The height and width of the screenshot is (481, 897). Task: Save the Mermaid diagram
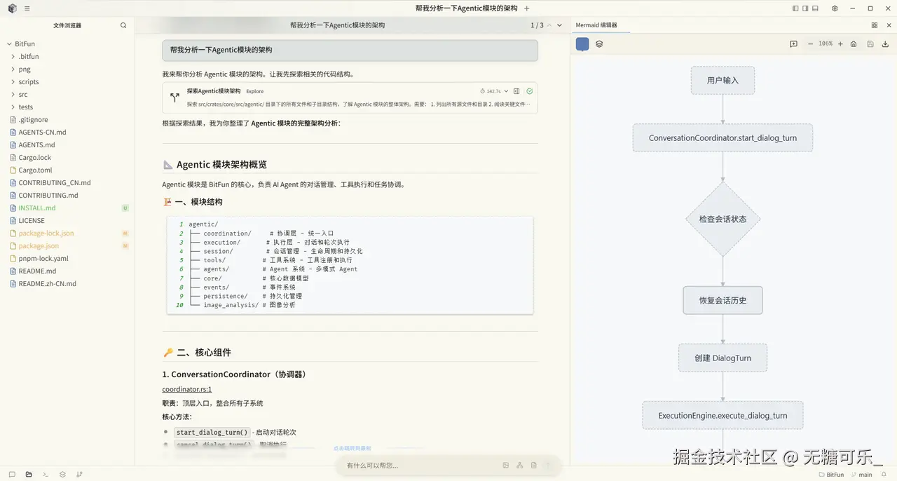[870, 44]
